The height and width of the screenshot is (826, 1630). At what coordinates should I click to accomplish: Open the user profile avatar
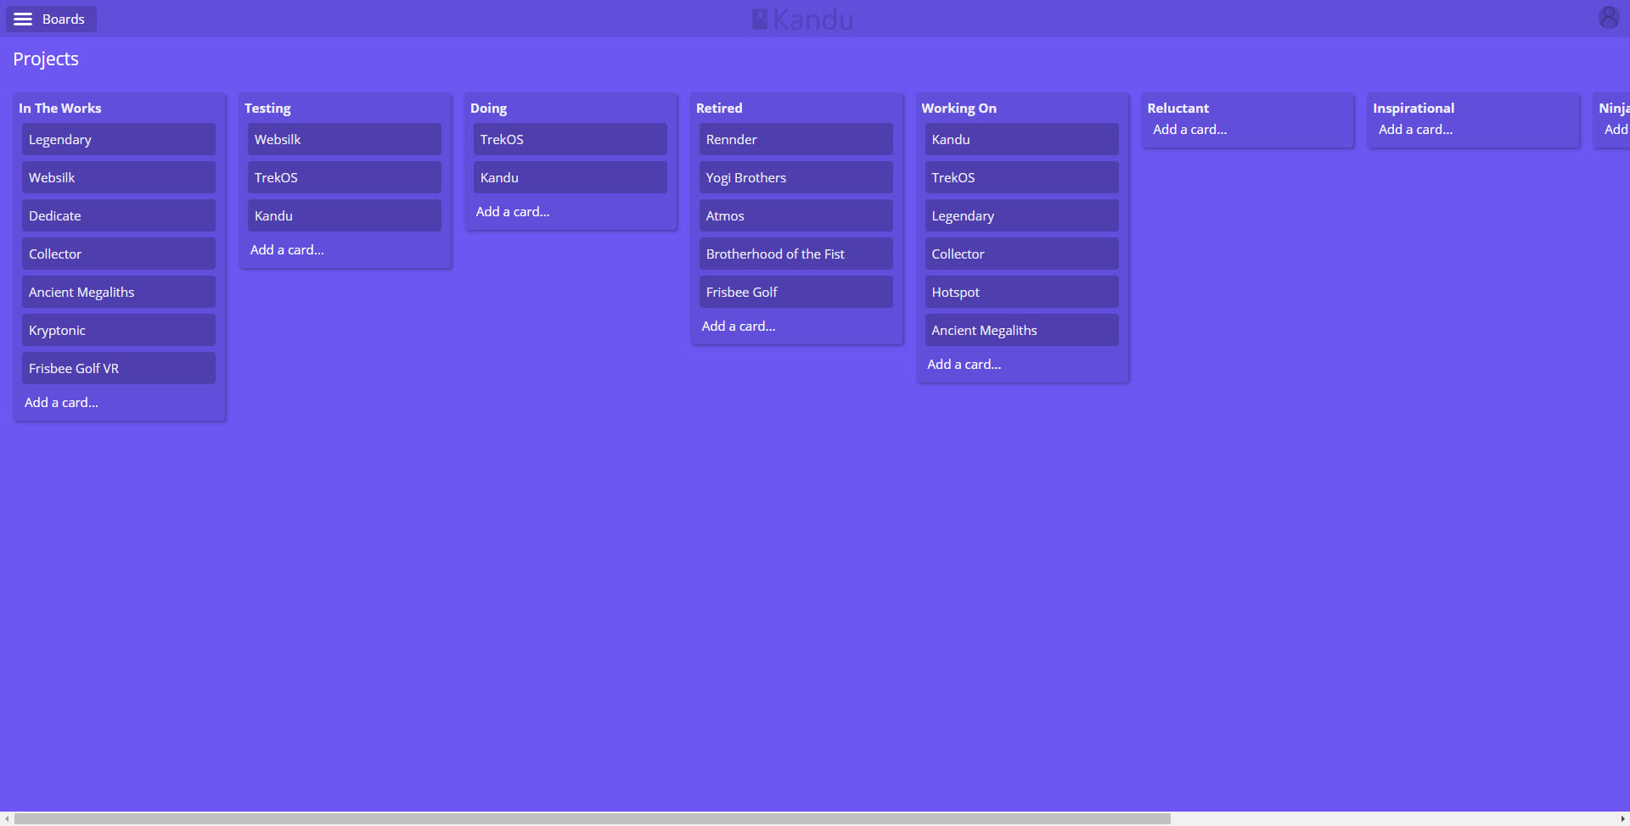[x=1610, y=18]
